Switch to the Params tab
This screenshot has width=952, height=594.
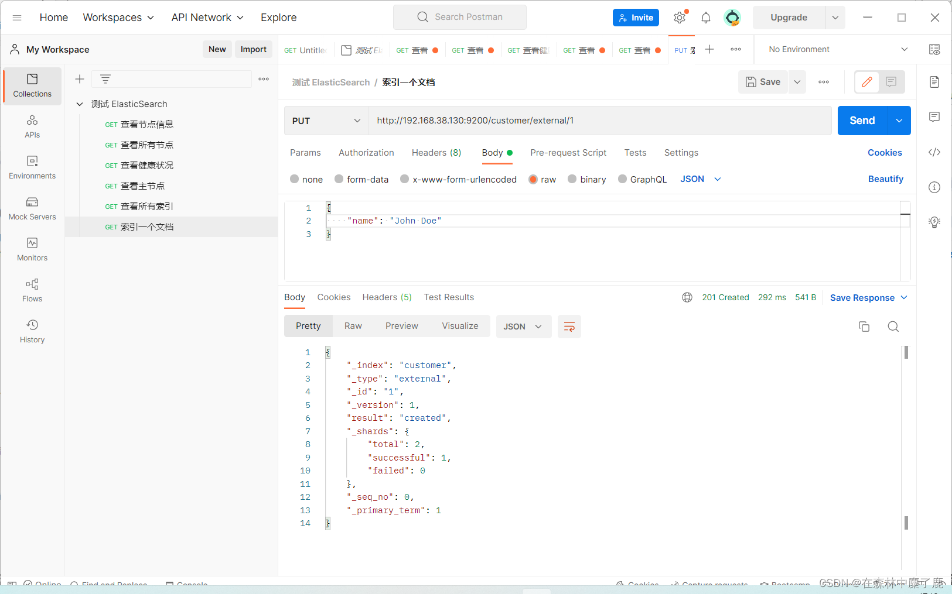point(305,153)
